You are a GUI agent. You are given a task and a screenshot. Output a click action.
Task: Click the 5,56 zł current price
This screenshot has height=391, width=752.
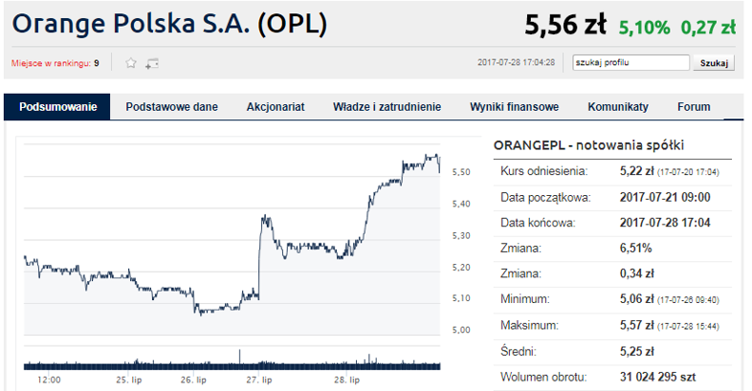point(565,26)
